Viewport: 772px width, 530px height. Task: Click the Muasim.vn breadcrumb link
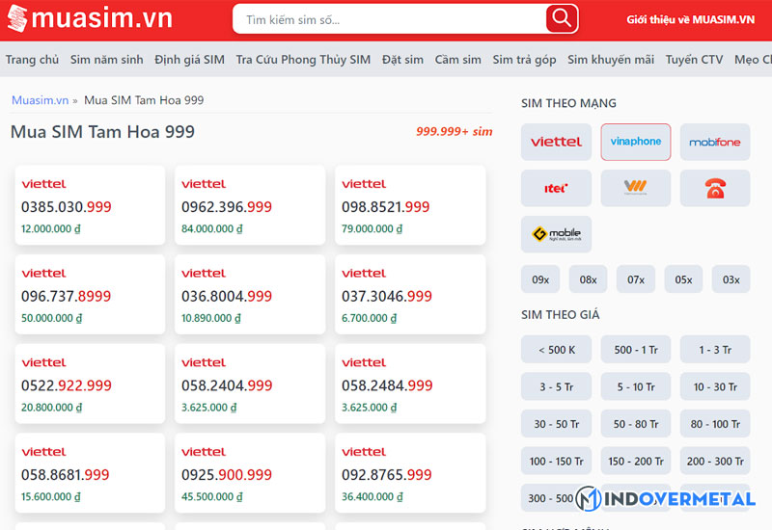[x=40, y=100]
